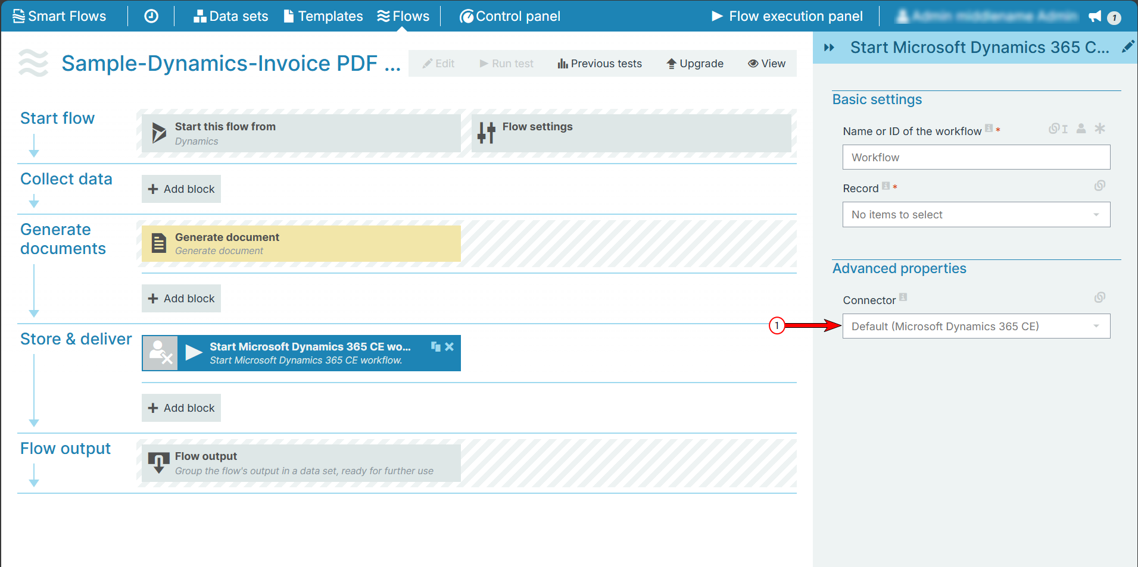The height and width of the screenshot is (567, 1138).
Task: Click the notification count badge
Action: (1114, 18)
